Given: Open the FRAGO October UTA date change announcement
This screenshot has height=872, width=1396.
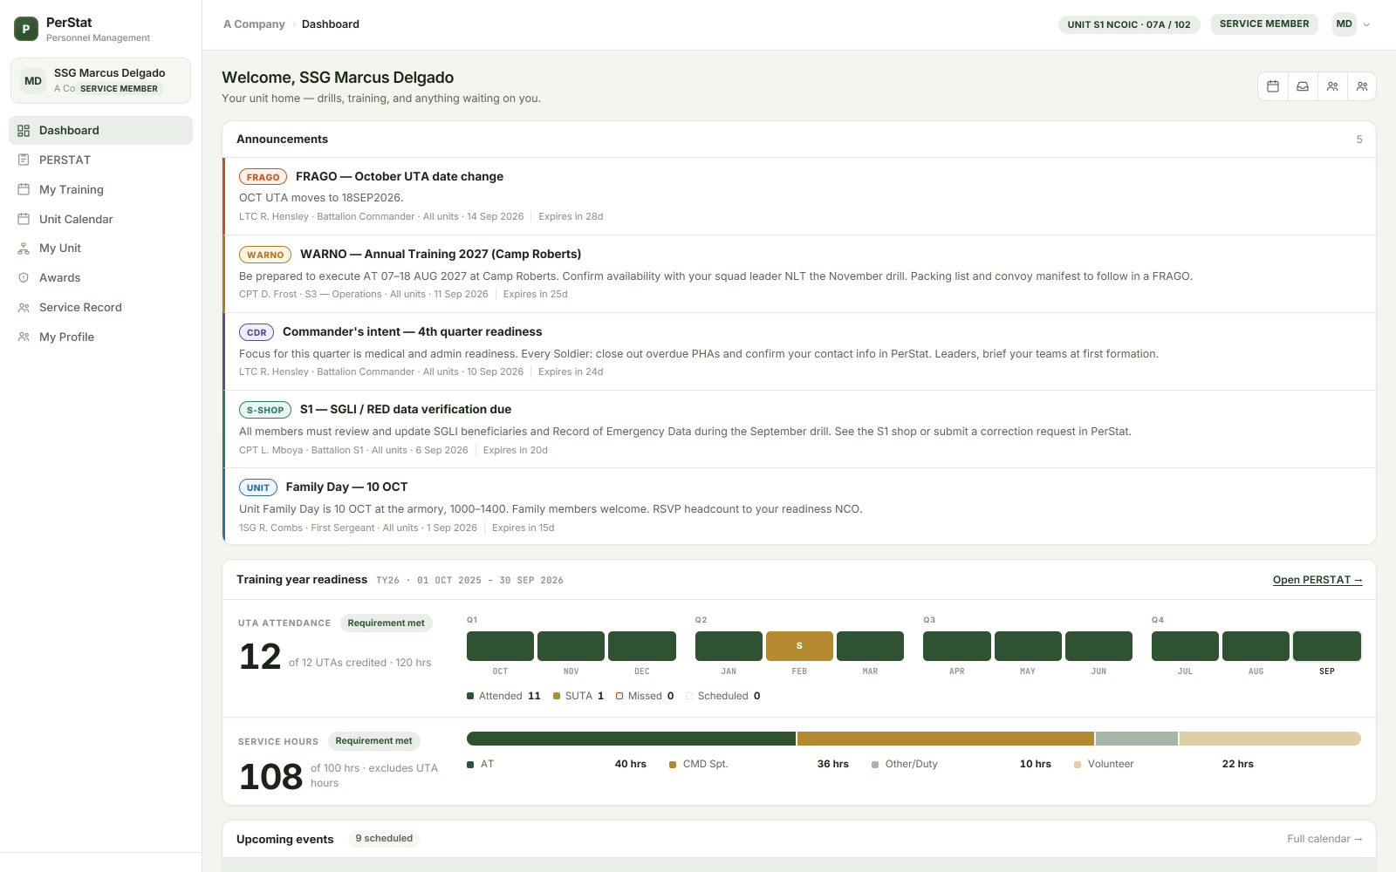Looking at the screenshot, I should click(x=799, y=196).
